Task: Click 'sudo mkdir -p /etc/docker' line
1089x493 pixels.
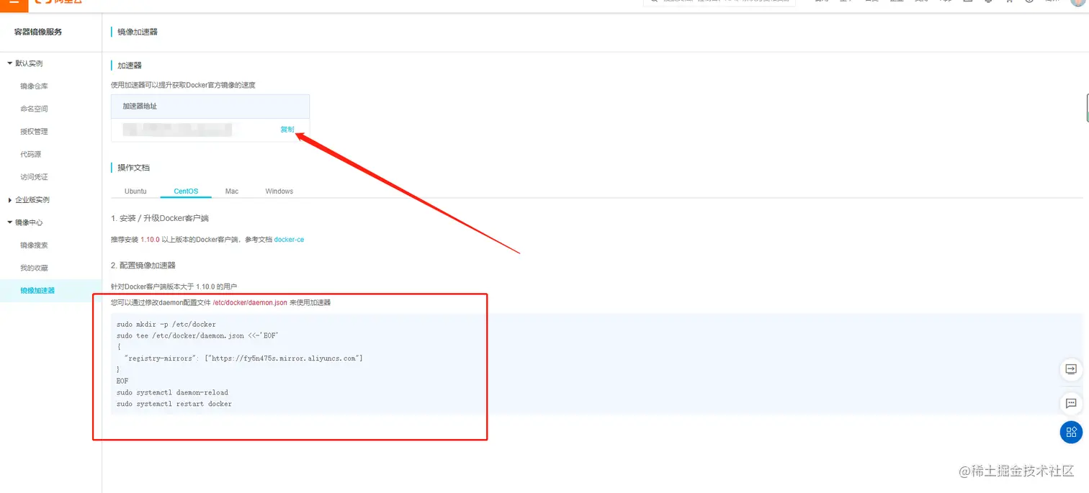Action: (166, 325)
